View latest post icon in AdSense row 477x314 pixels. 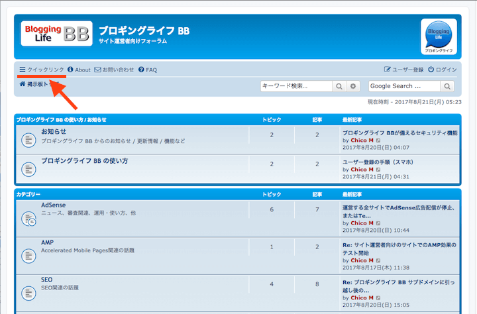[x=378, y=223]
